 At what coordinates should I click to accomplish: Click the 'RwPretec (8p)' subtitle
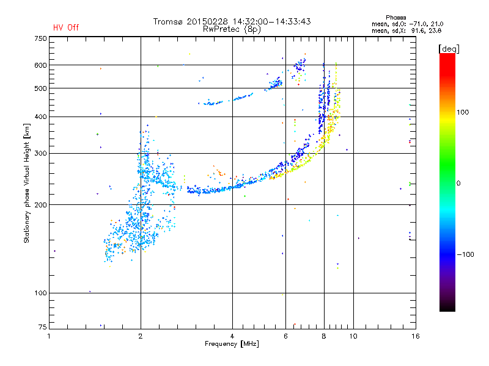[232, 29]
